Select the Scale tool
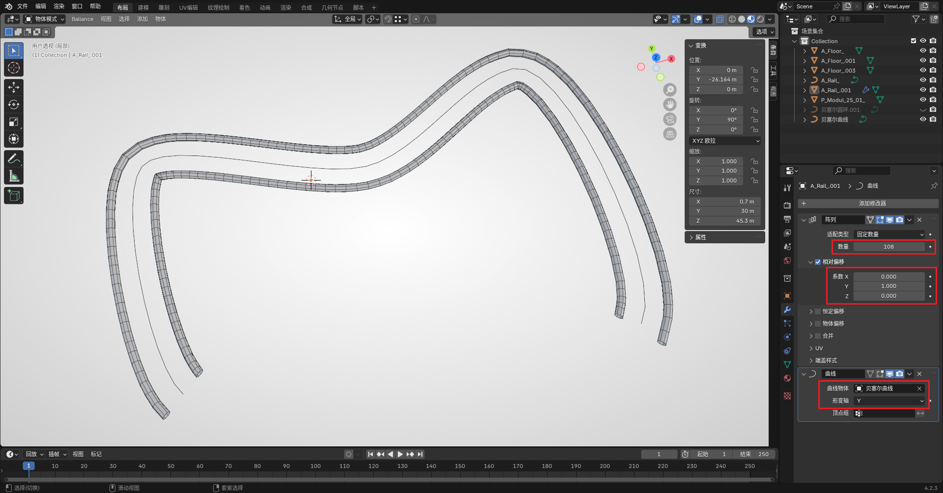 14,122
